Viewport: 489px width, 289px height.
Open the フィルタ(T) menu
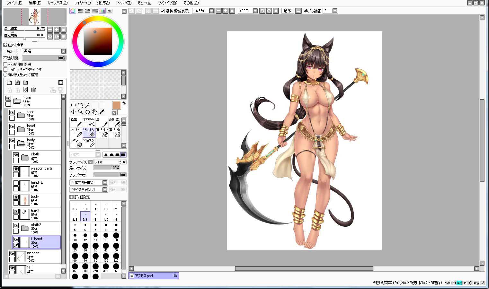click(x=124, y=3)
